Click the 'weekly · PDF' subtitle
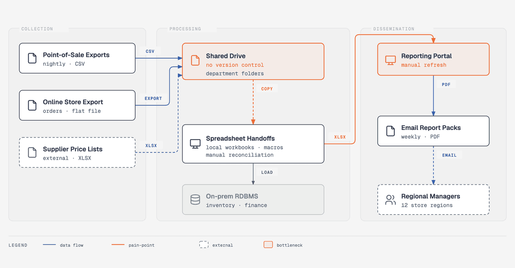Image resolution: width=515 pixels, height=268 pixels. (421, 137)
